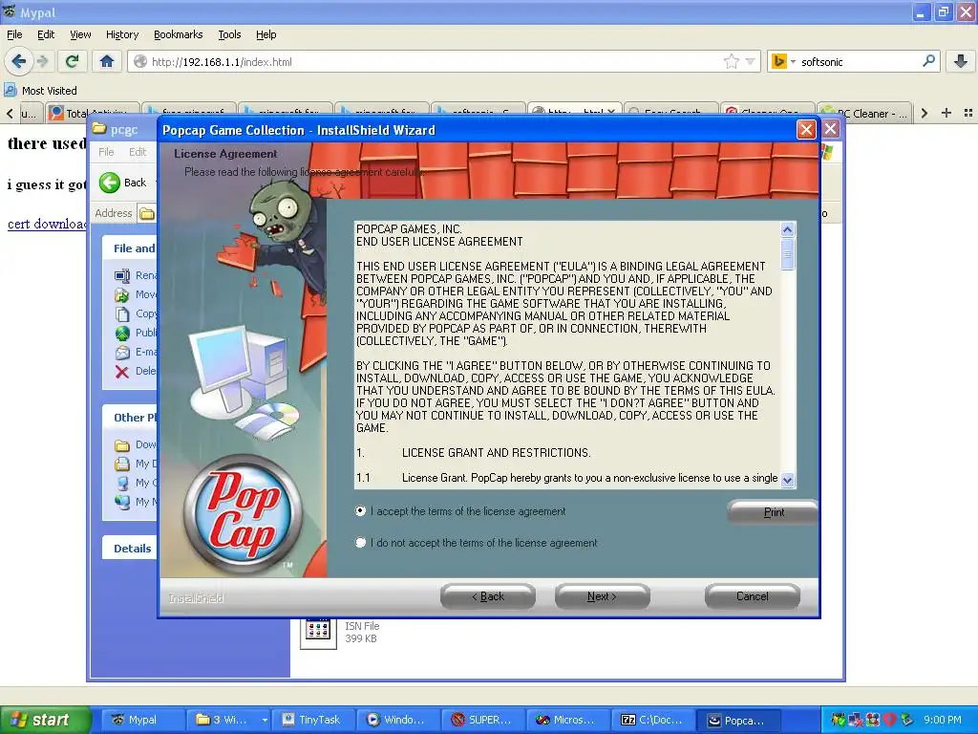Switch to SUPER taskbar button

484,720
